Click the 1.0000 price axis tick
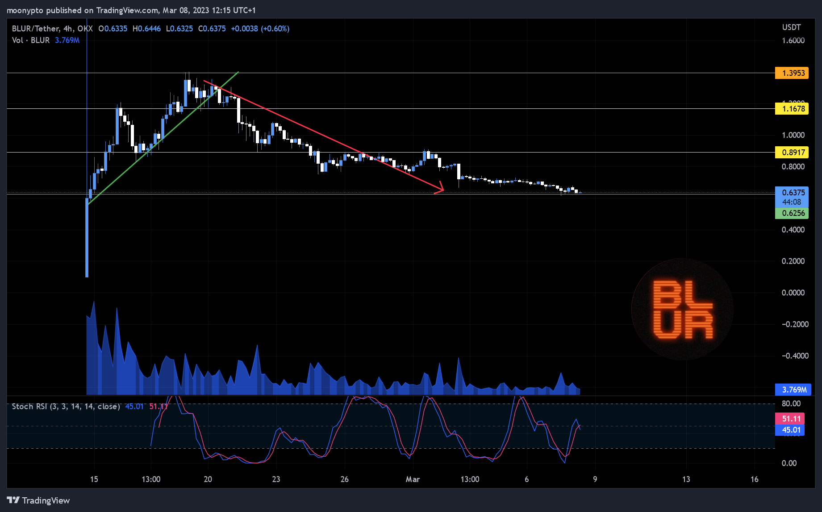 pyautogui.click(x=793, y=135)
